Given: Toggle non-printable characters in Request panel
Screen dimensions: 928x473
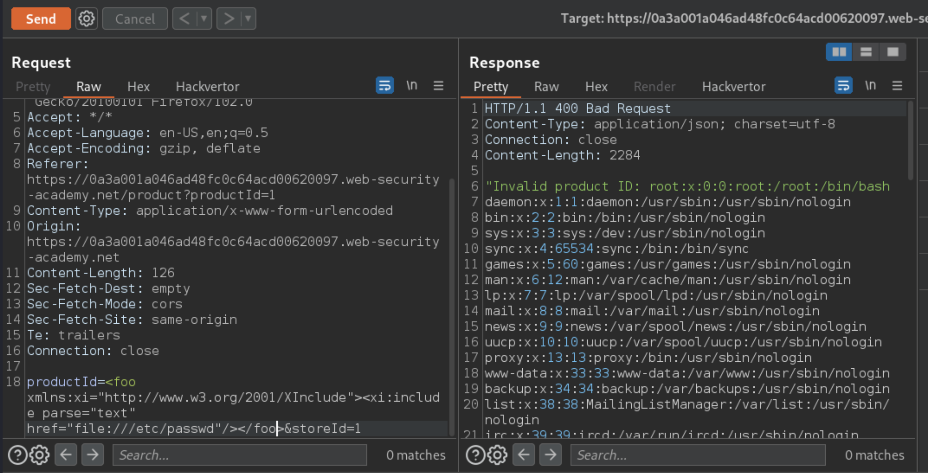Looking at the screenshot, I should (x=412, y=86).
